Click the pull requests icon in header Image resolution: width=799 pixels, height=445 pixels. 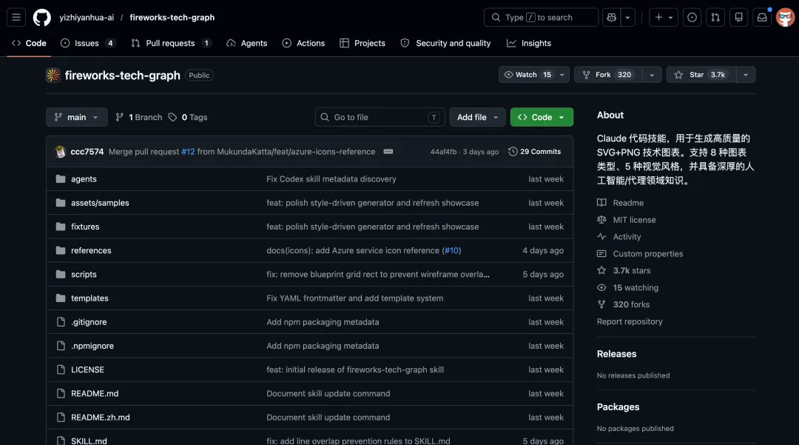click(715, 17)
